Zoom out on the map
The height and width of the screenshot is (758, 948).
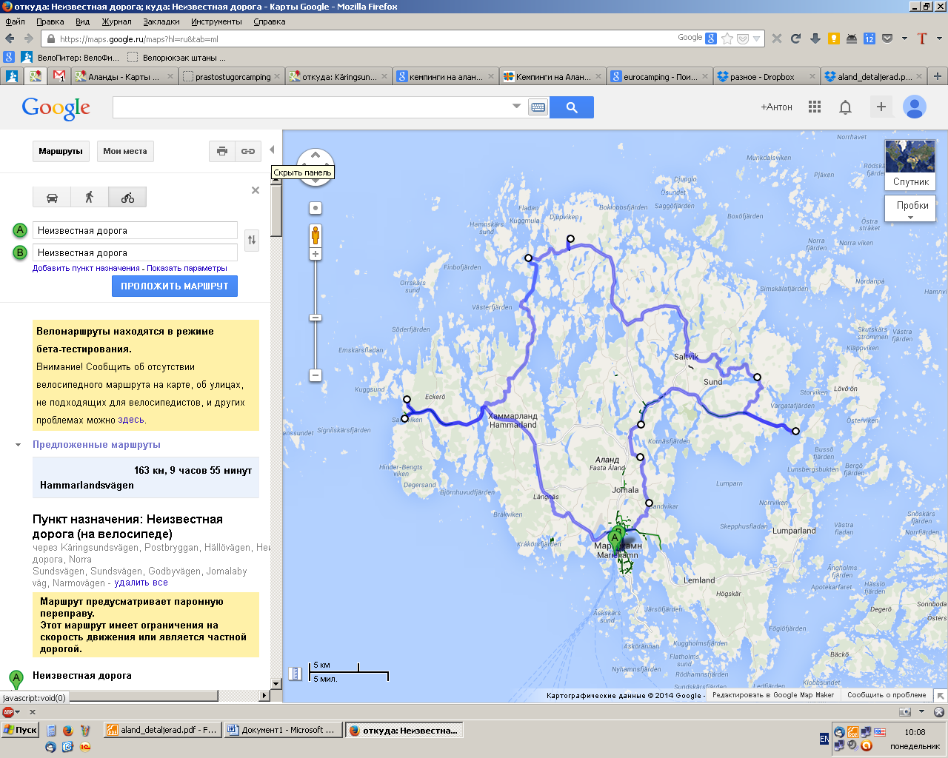pos(316,375)
